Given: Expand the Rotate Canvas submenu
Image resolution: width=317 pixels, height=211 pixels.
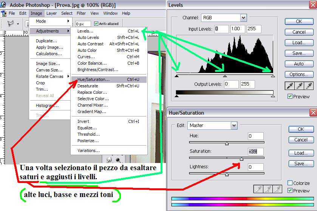Looking at the screenshot, I should pyautogui.click(x=50, y=76).
